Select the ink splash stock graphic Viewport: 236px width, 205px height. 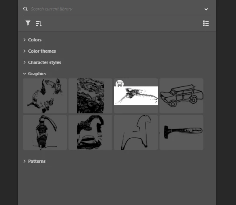pos(136,96)
